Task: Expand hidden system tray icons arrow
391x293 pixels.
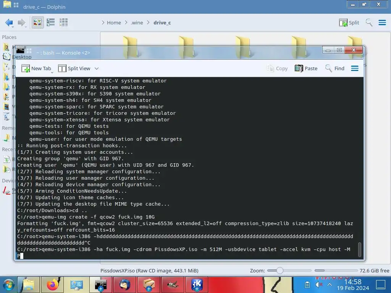Action: [330, 285]
